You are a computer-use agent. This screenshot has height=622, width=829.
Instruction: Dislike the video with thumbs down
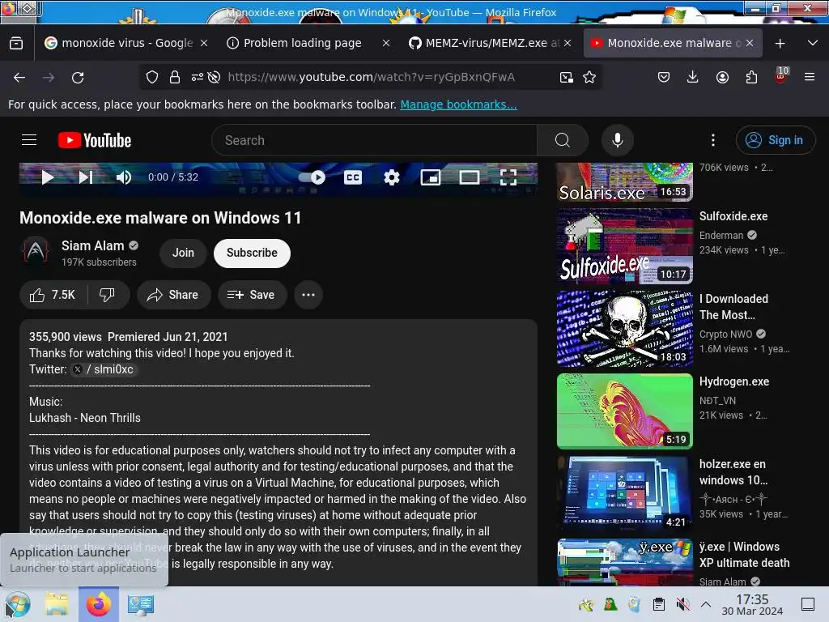click(x=108, y=295)
